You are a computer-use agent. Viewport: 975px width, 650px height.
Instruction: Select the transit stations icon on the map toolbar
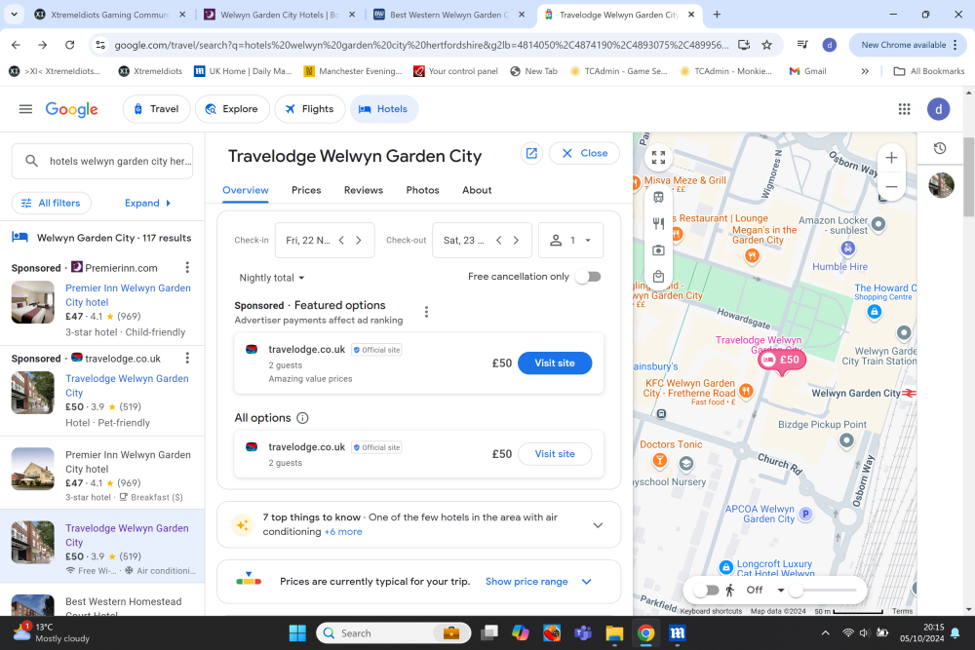(x=658, y=196)
